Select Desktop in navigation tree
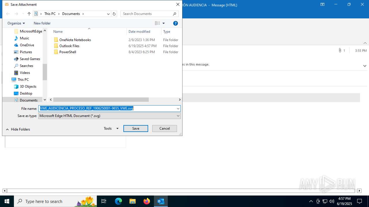This screenshot has width=369, height=207. (23, 93)
